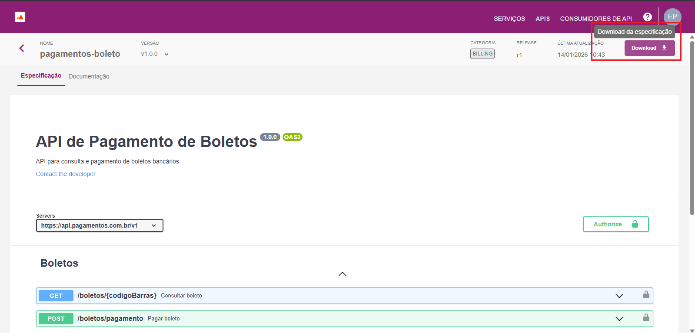Go back using the left arrow icon

coord(22,48)
